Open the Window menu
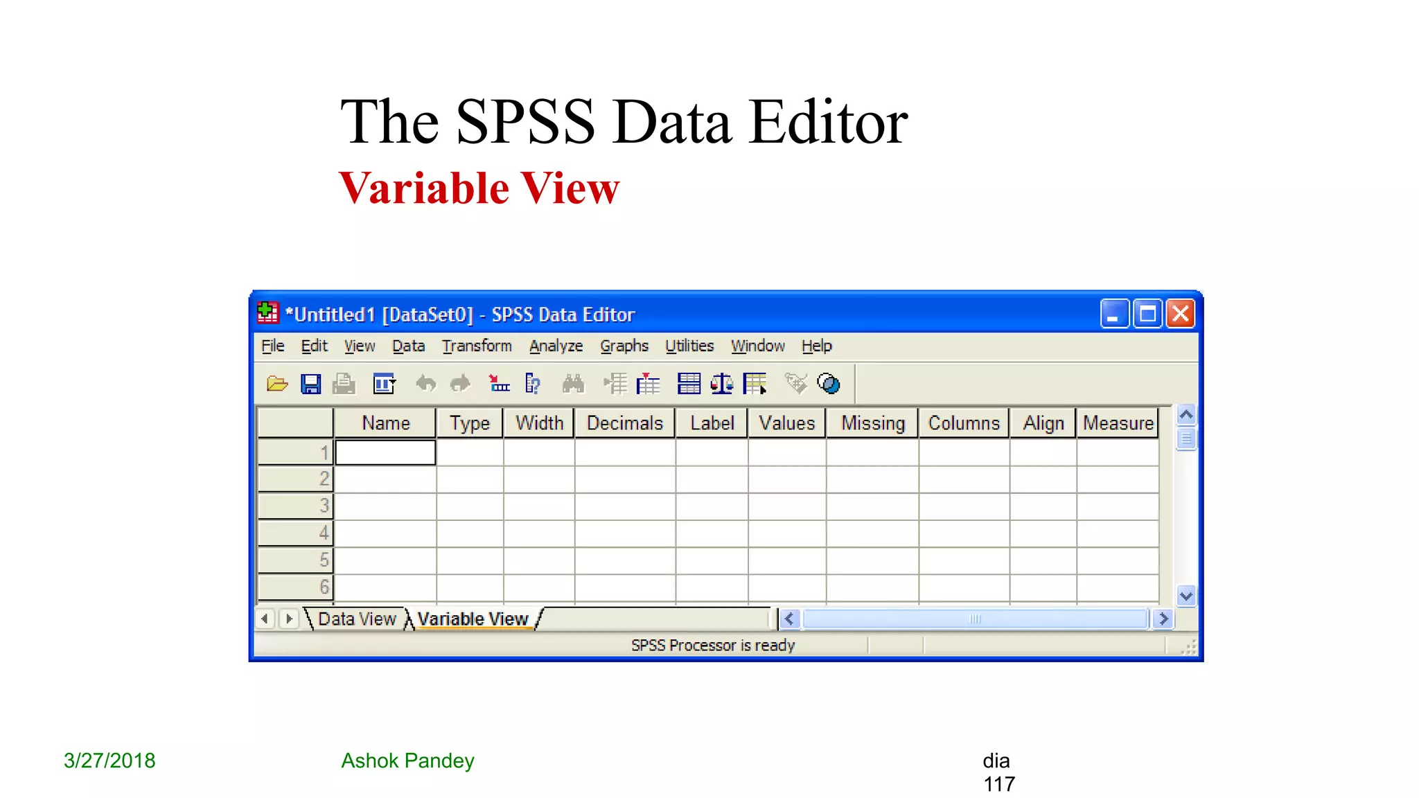Viewport: 1419px width, 798px height. (x=757, y=346)
